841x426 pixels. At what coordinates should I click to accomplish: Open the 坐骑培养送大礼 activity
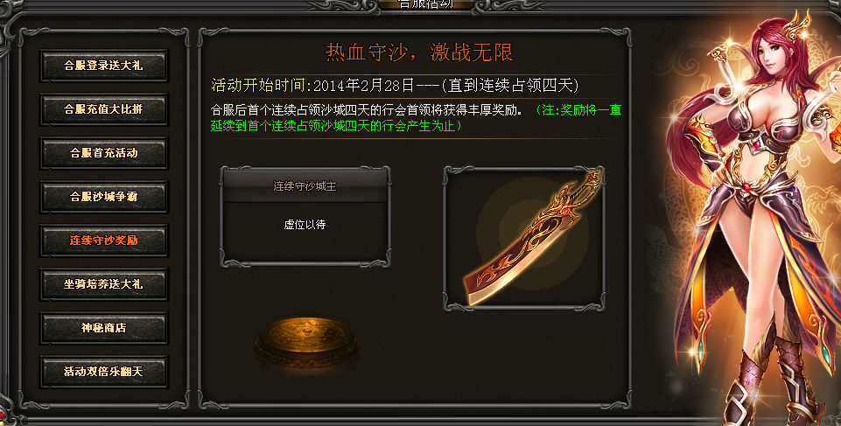pyautogui.click(x=103, y=284)
